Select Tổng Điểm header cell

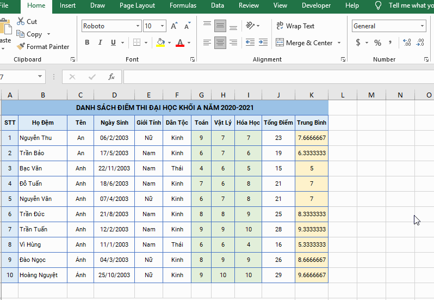[278, 123]
